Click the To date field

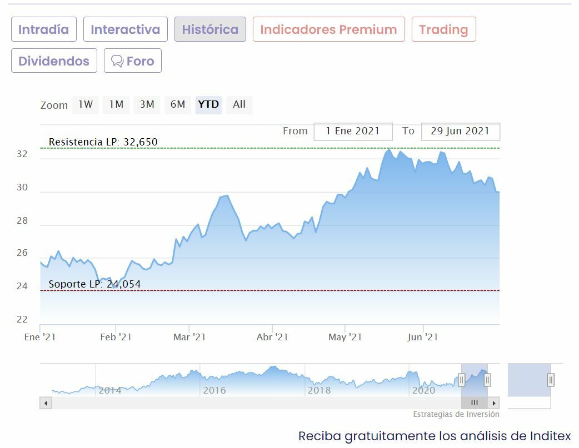[x=460, y=132]
